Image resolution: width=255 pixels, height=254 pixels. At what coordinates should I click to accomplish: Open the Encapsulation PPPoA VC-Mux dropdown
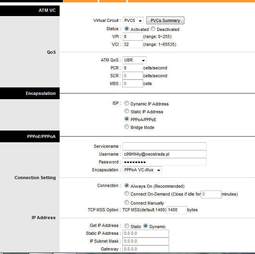pyautogui.click(x=142, y=170)
